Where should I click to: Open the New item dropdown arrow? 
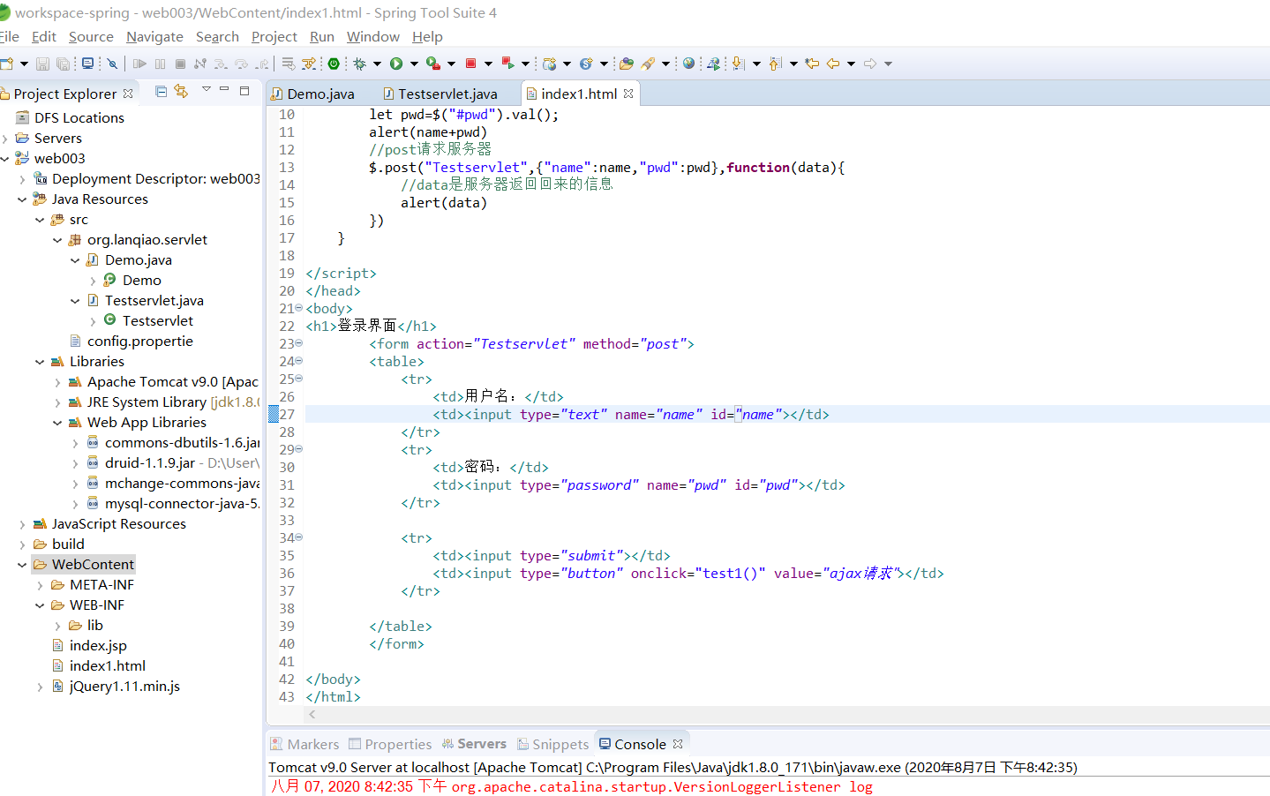click(x=24, y=64)
